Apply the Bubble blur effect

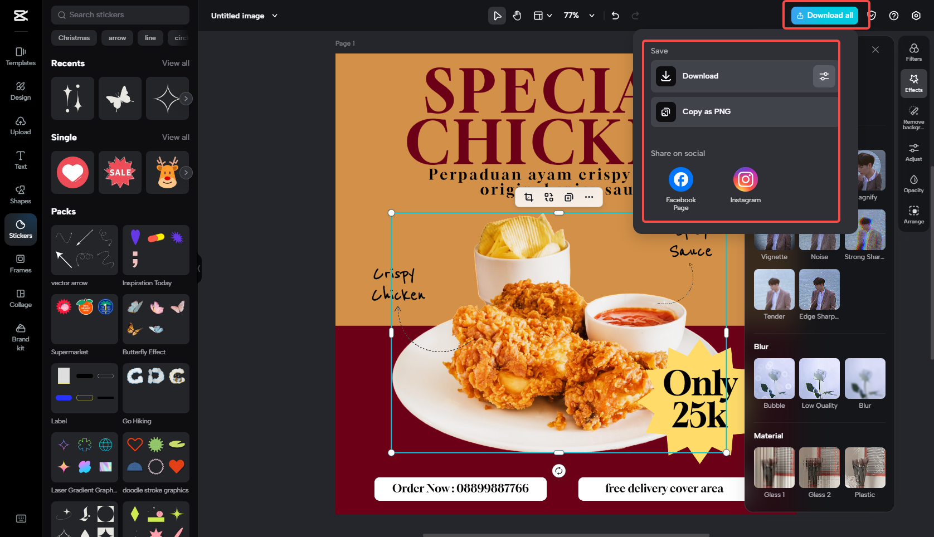pyautogui.click(x=775, y=379)
